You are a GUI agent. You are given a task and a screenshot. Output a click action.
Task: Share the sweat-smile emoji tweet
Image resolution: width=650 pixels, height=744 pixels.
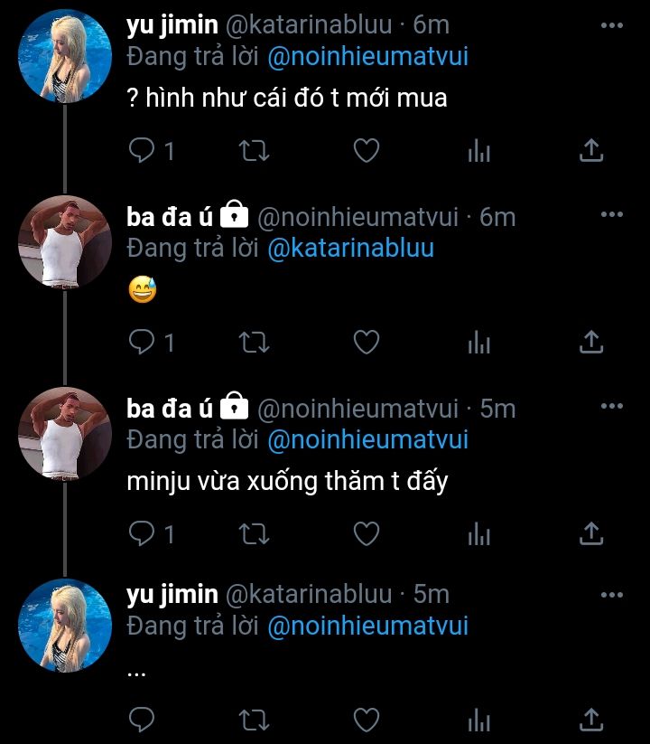coord(590,342)
